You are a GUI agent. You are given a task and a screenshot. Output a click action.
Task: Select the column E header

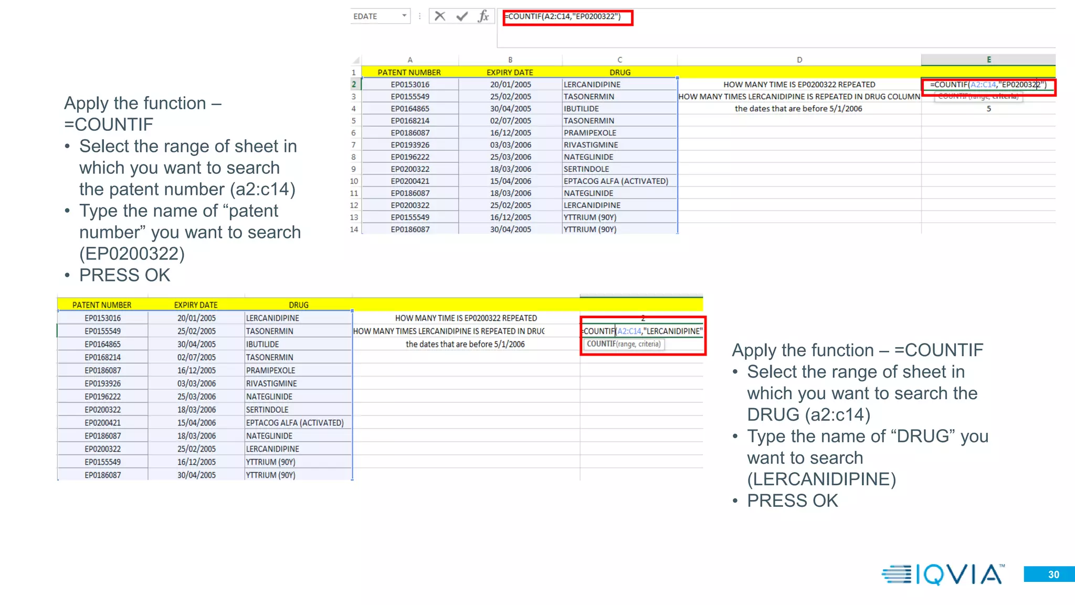(x=988, y=60)
